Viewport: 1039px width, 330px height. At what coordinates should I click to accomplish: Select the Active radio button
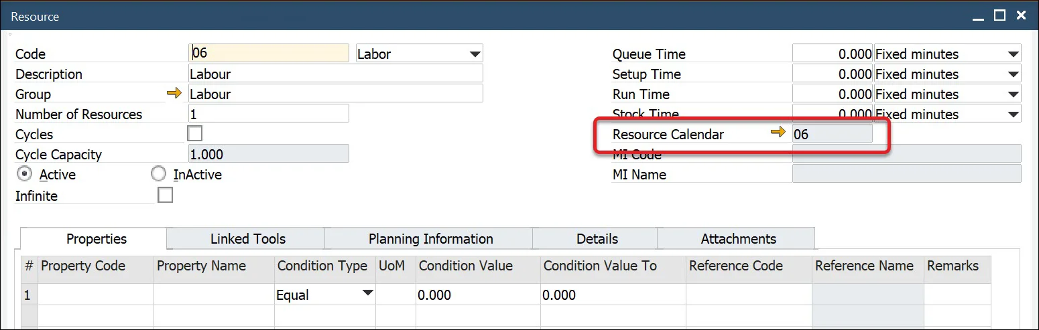click(x=25, y=174)
